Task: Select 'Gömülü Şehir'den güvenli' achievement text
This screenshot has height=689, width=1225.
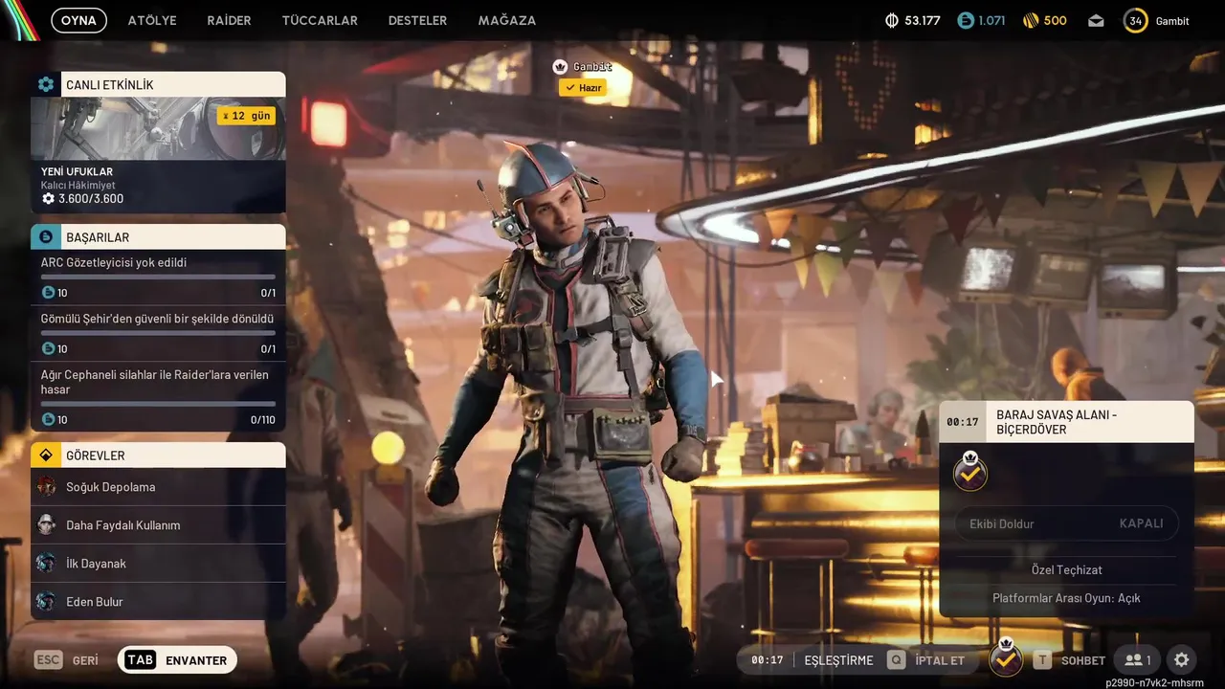Action: [158, 319]
